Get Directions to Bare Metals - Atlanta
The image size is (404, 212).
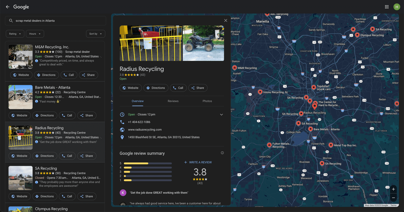point(45,115)
